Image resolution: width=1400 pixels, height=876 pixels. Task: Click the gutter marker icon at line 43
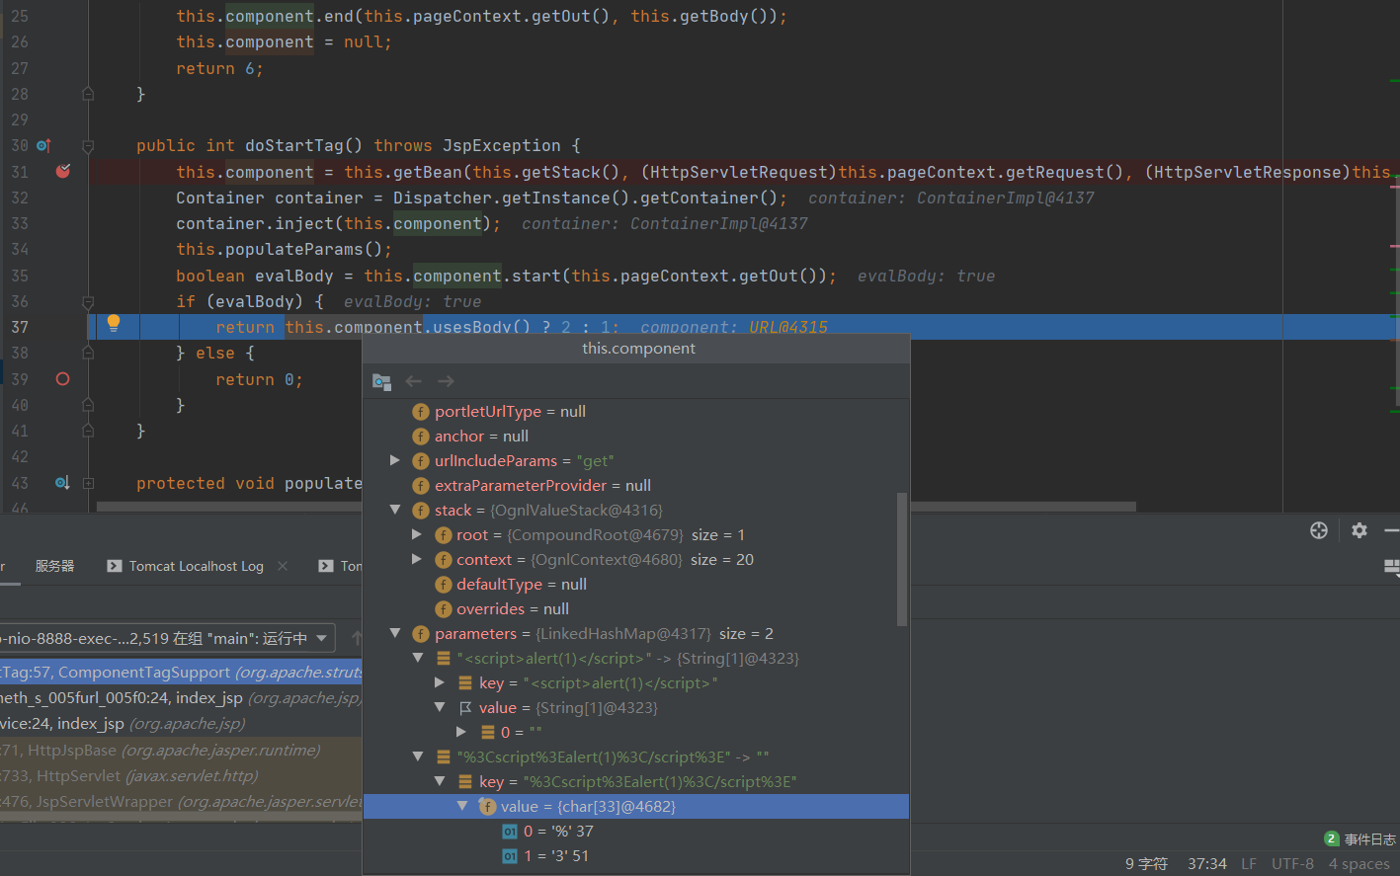click(x=62, y=483)
